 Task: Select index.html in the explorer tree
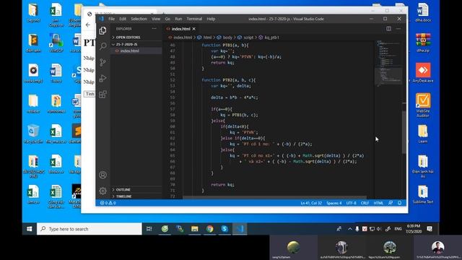(136, 51)
